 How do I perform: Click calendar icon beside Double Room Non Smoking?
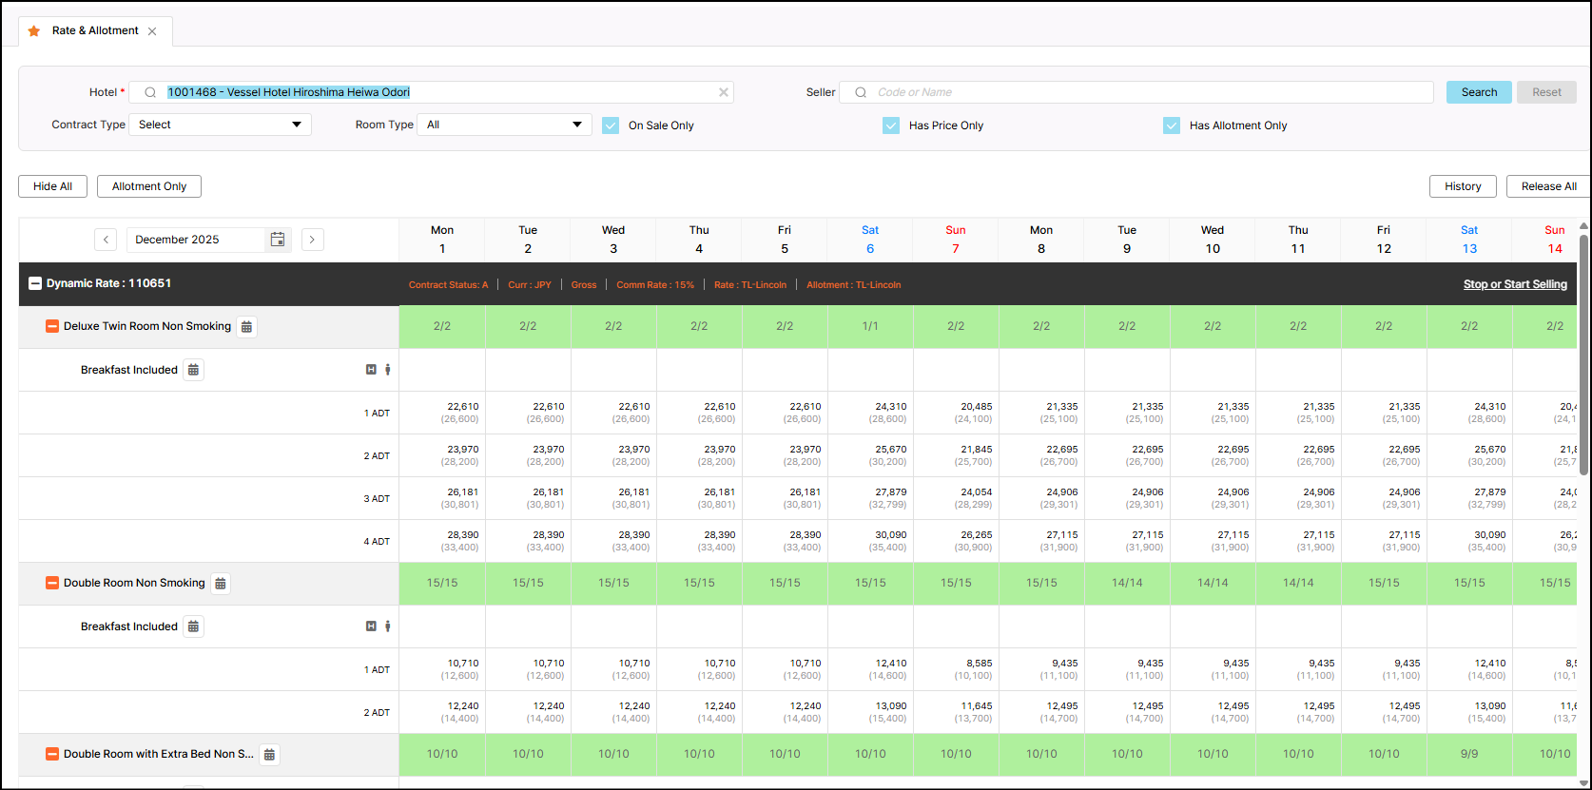(221, 584)
